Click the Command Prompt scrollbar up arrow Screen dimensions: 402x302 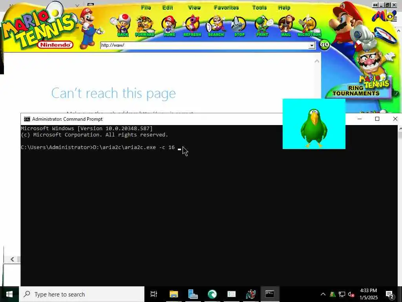[400, 128]
